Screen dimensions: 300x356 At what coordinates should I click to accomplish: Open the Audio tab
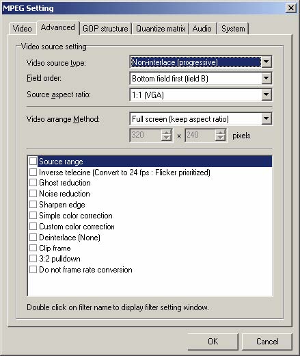tap(202, 29)
